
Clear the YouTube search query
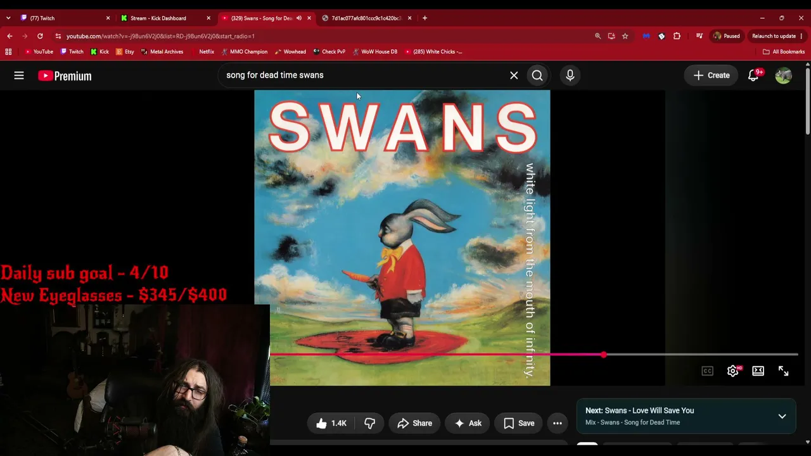pyautogui.click(x=514, y=75)
